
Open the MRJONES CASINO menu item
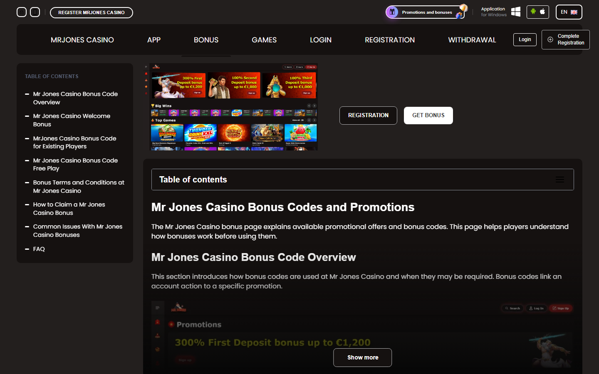coord(82,40)
